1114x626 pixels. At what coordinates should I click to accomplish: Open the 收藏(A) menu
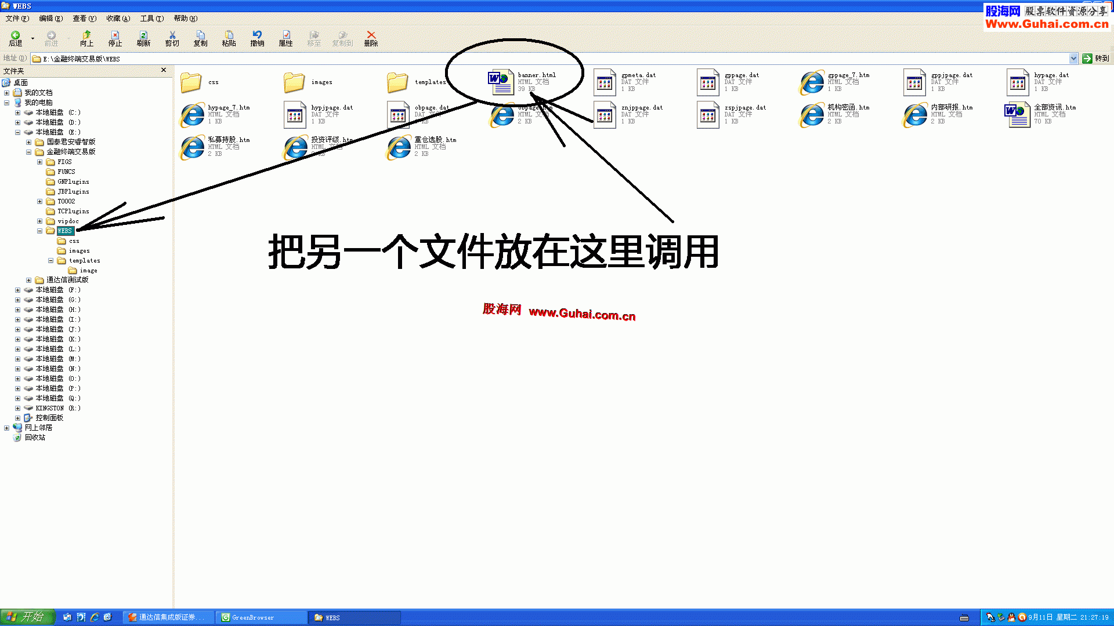click(x=118, y=19)
